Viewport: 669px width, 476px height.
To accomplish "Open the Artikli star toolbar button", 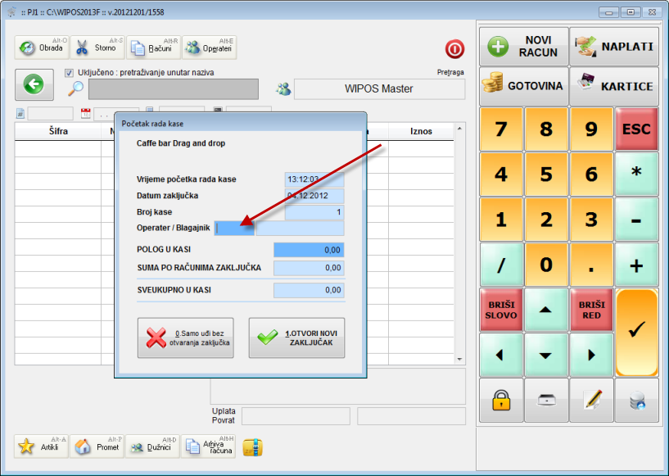I will coord(42,447).
